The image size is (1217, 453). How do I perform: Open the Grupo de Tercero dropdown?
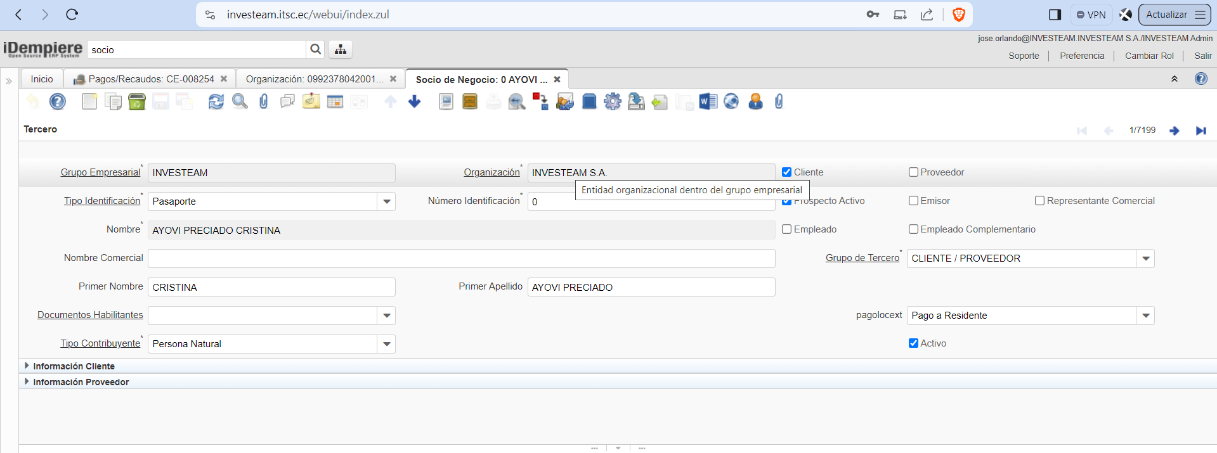(1145, 258)
